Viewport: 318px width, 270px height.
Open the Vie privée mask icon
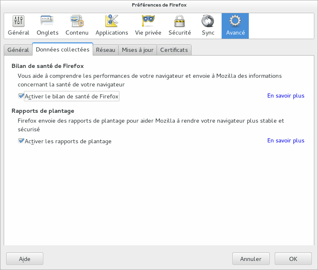click(148, 21)
